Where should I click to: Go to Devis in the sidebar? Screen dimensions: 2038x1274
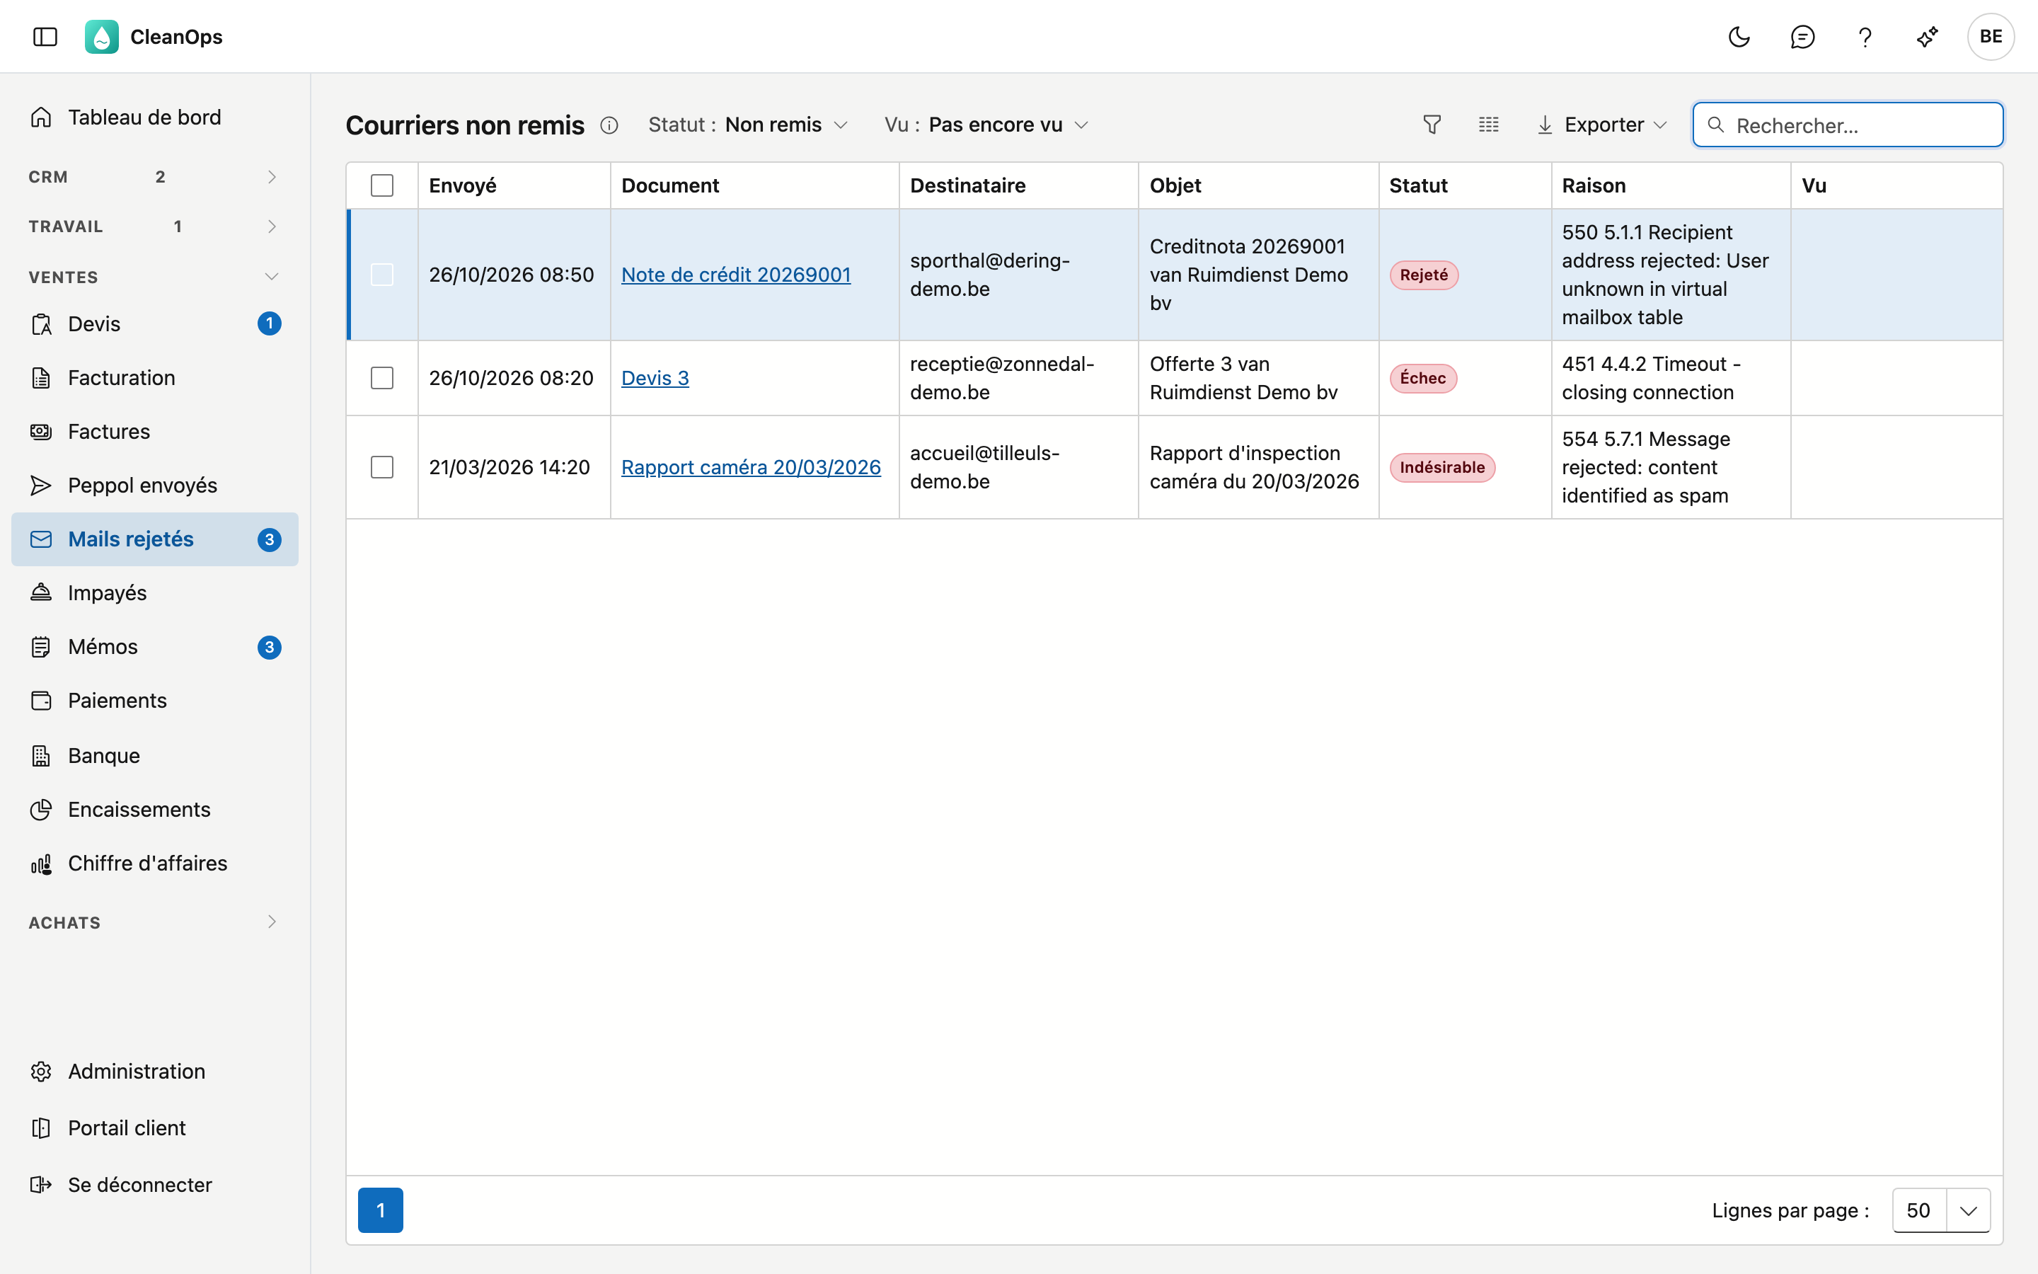pyautogui.click(x=155, y=323)
